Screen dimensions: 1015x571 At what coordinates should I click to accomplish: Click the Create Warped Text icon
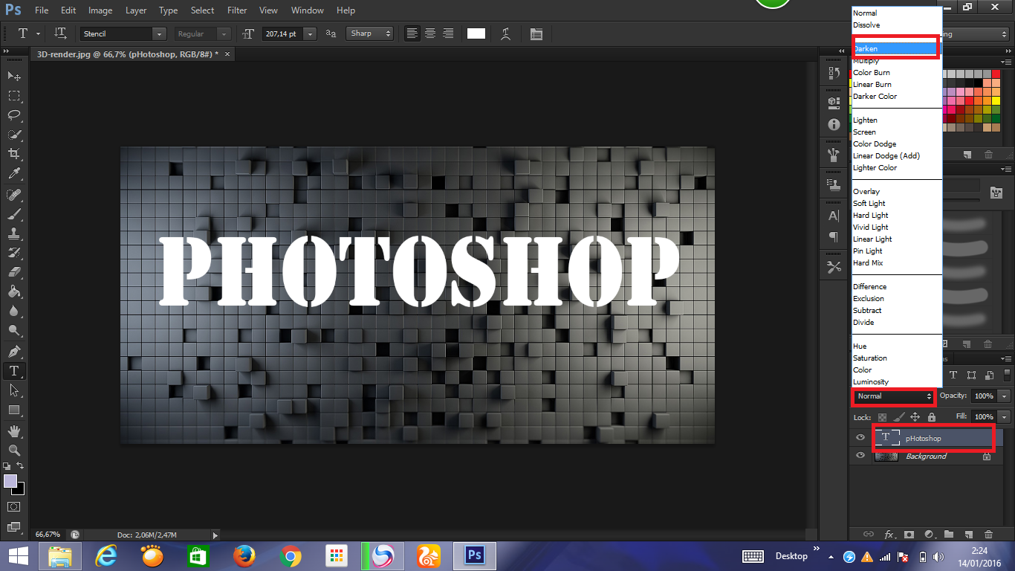pyautogui.click(x=506, y=33)
